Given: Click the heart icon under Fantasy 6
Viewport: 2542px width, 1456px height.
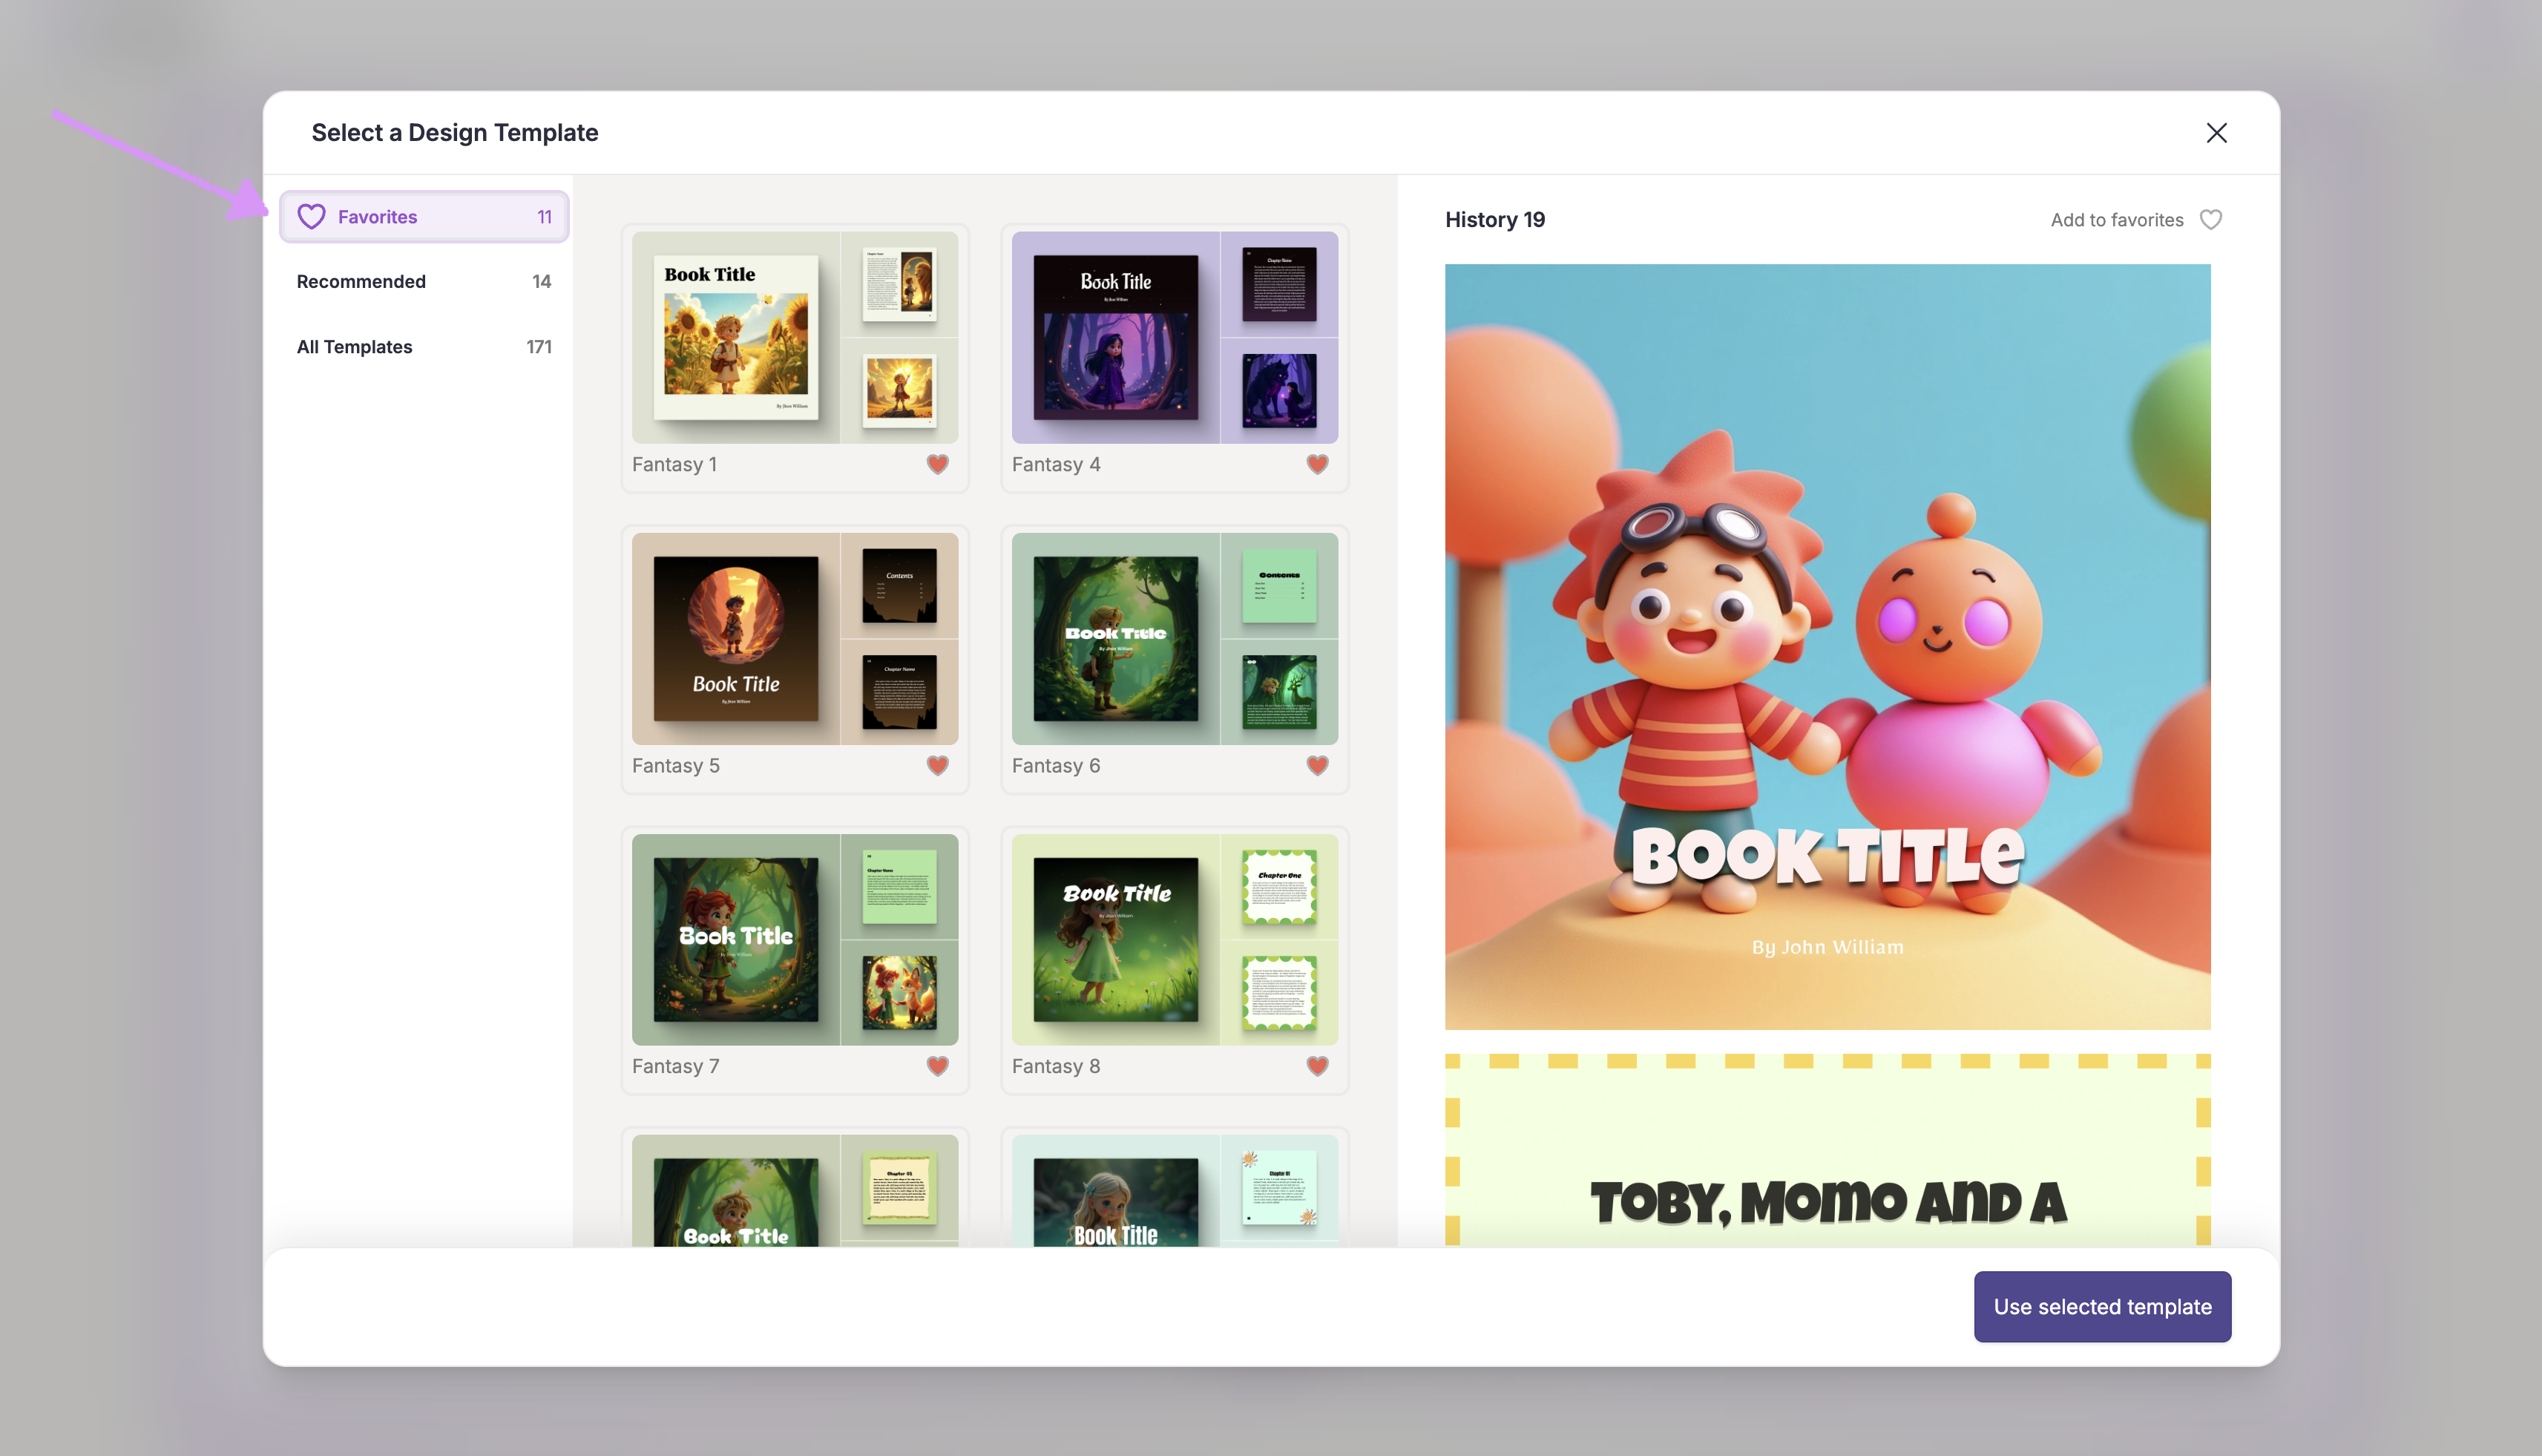Looking at the screenshot, I should (x=1316, y=765).
